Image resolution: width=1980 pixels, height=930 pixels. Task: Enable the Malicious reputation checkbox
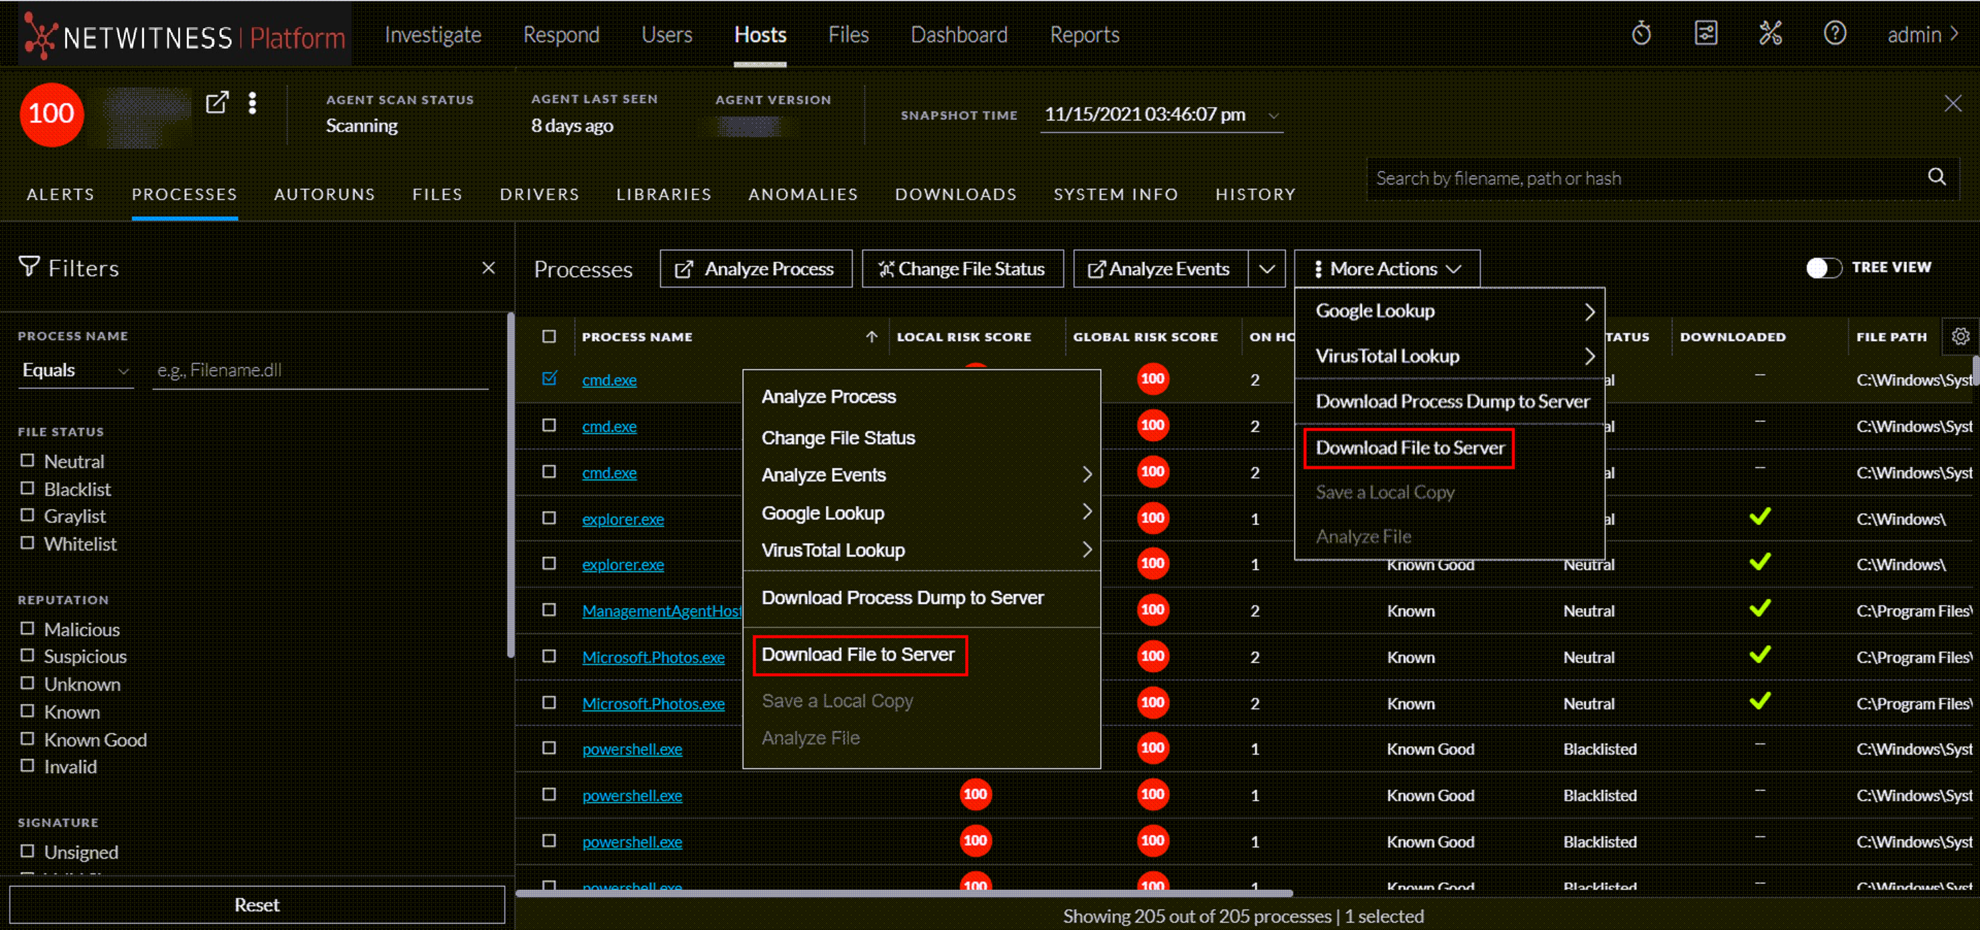(x=28, y=629)
